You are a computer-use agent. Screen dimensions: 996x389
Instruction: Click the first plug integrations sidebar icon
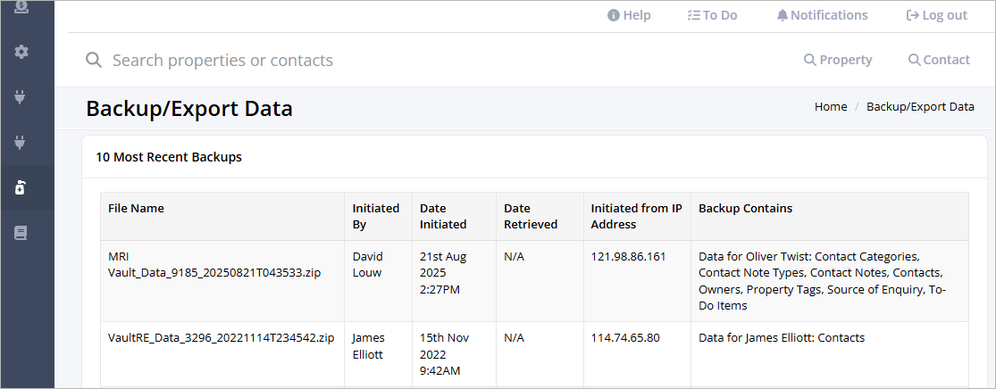click(x=20, y=97)
